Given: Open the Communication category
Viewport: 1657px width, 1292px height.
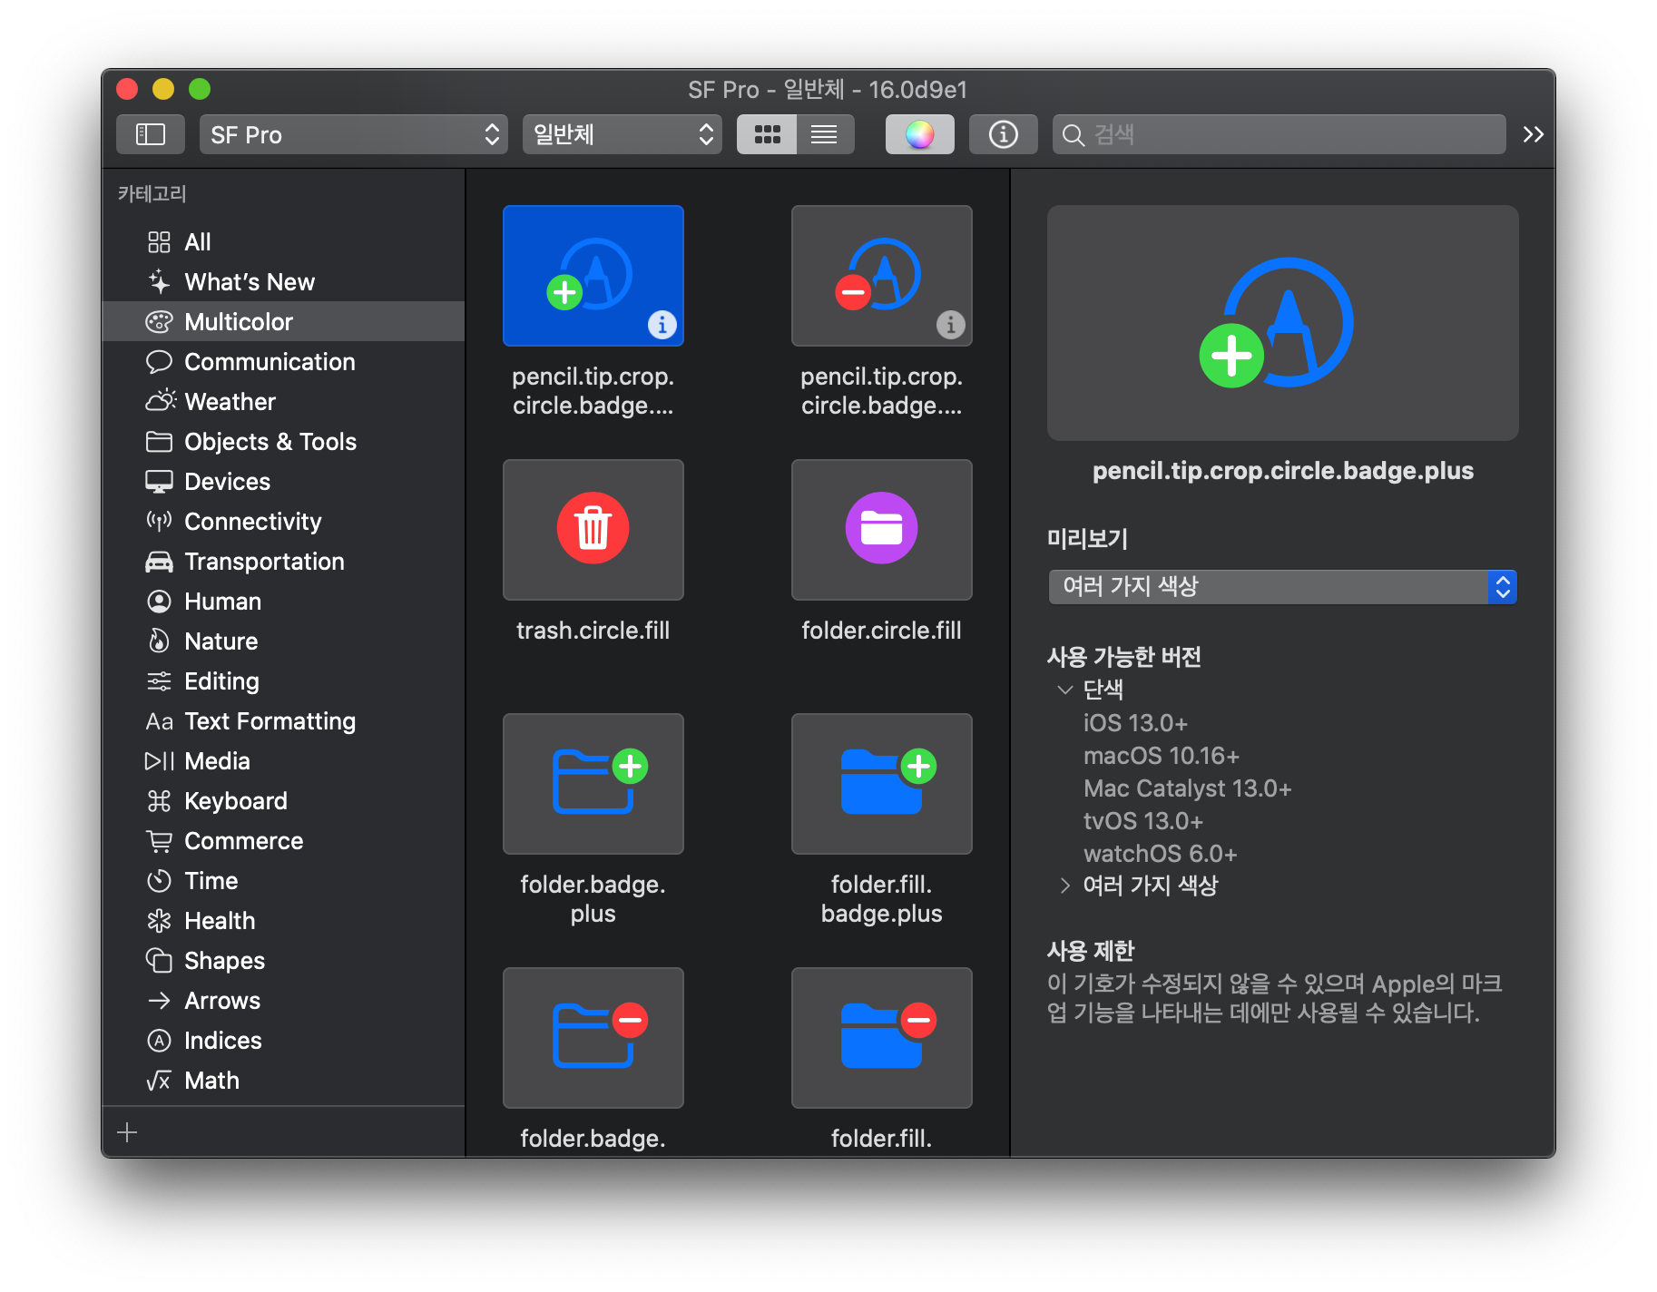Looking at the screenshot, I should click(x=283, y=362).
